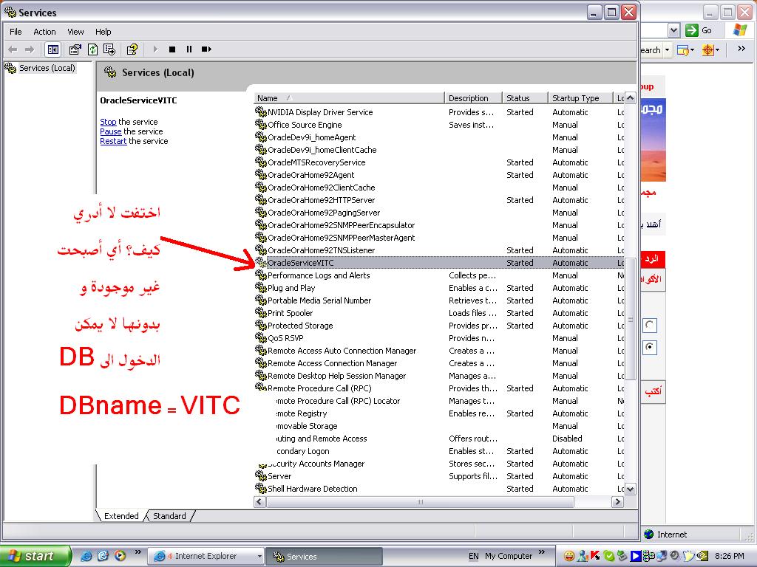Click the Restart Service toolbar icon
Image resolution: width=757 pixels, height=567 pixels.
pyautogui.click(x=206, y=49)
